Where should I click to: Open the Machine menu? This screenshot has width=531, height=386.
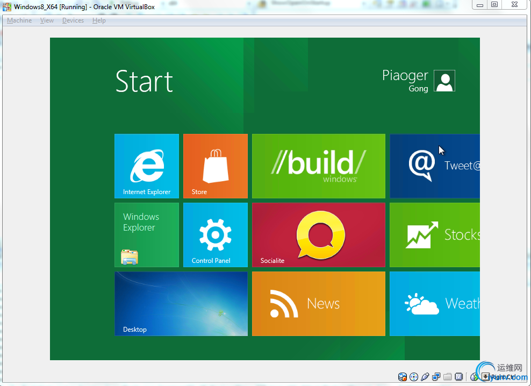coord(19,20)
